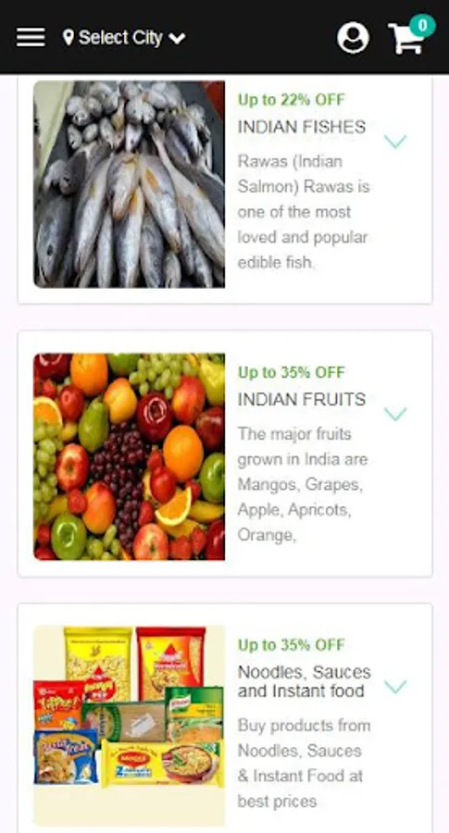
Task: Tap the Up to 22% OFF label
Action: point(292,99)
